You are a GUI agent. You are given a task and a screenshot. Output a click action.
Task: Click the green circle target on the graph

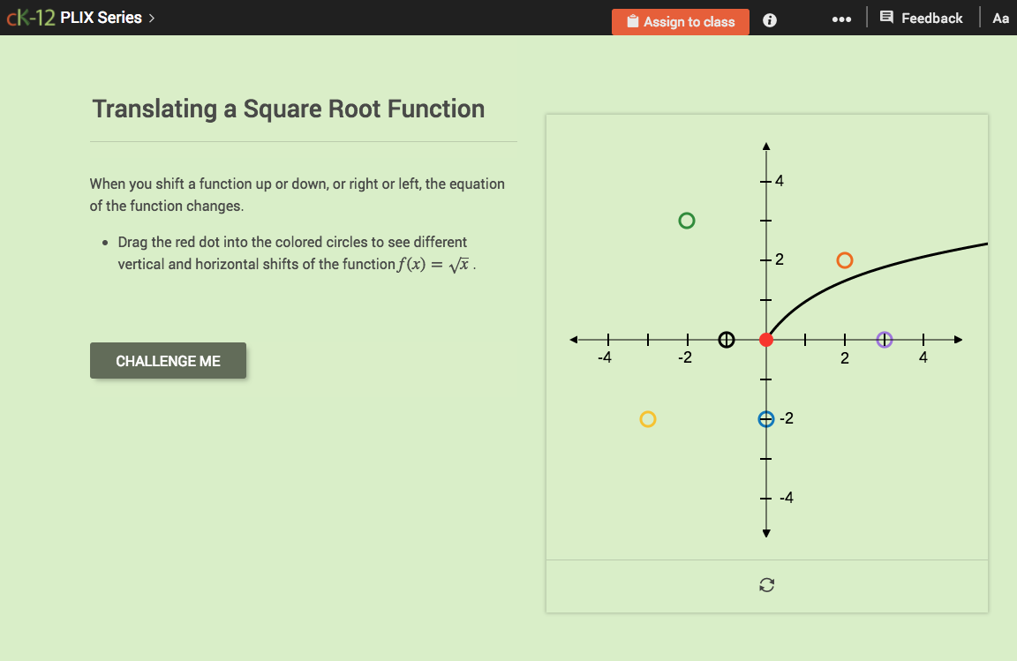click(x=687, y=220)
